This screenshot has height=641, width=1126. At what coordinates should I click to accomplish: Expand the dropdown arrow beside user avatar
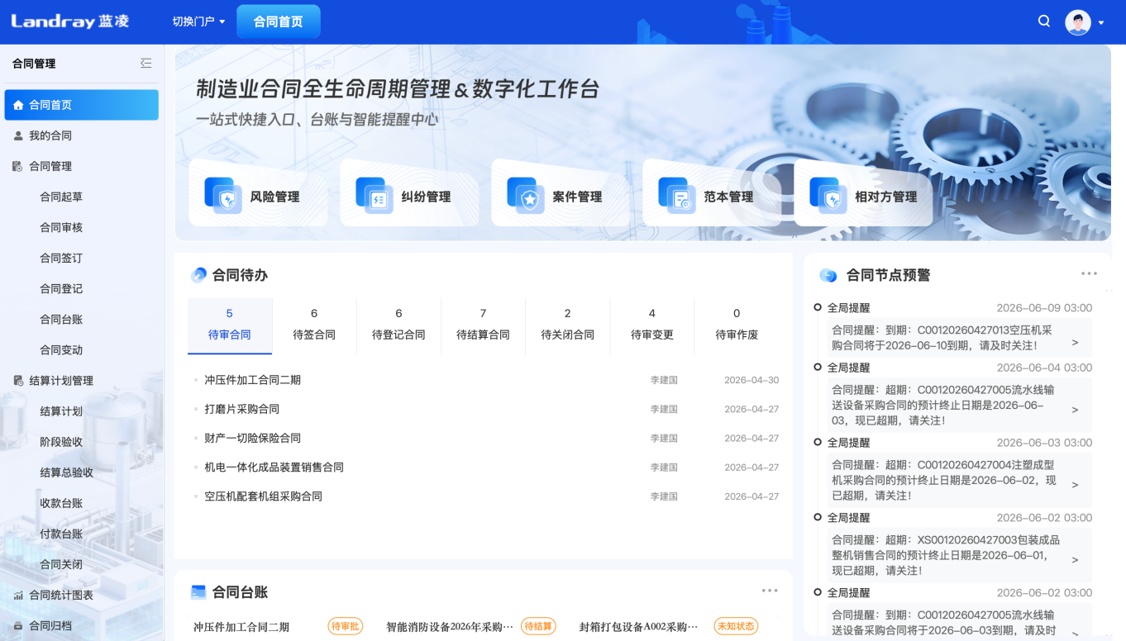click(x=1101, y=23)
